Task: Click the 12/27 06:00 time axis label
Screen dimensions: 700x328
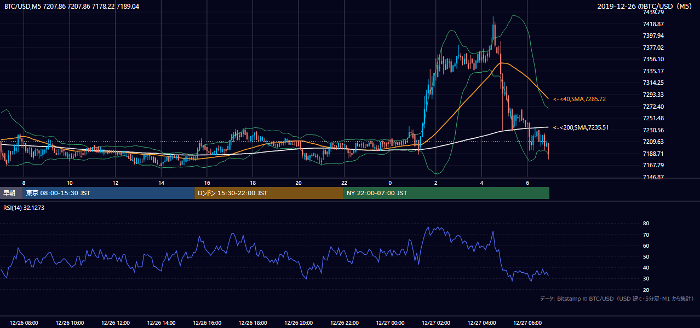Action: [x=527, y=323]
